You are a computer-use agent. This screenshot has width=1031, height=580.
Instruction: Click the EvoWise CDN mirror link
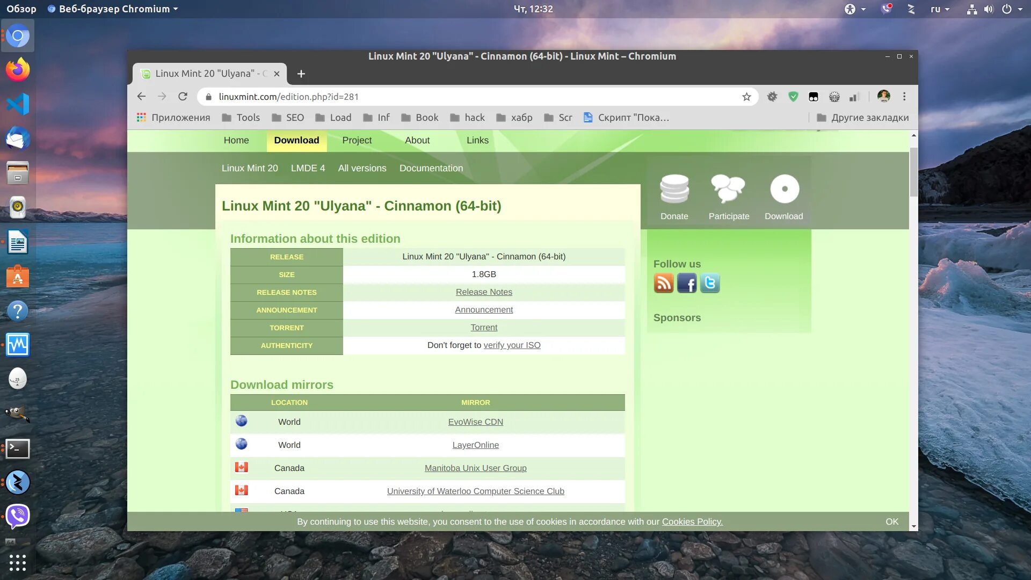(475, 422)
